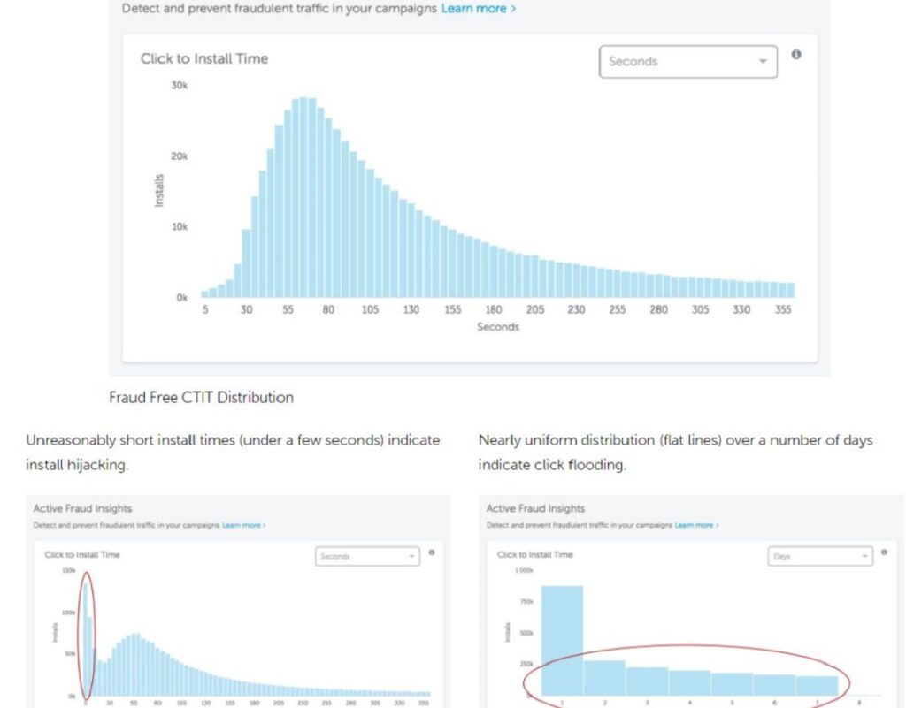Click the tallest bar in main CTIT chart
This screenshot has height=708, width=906.
click(304, 197)
